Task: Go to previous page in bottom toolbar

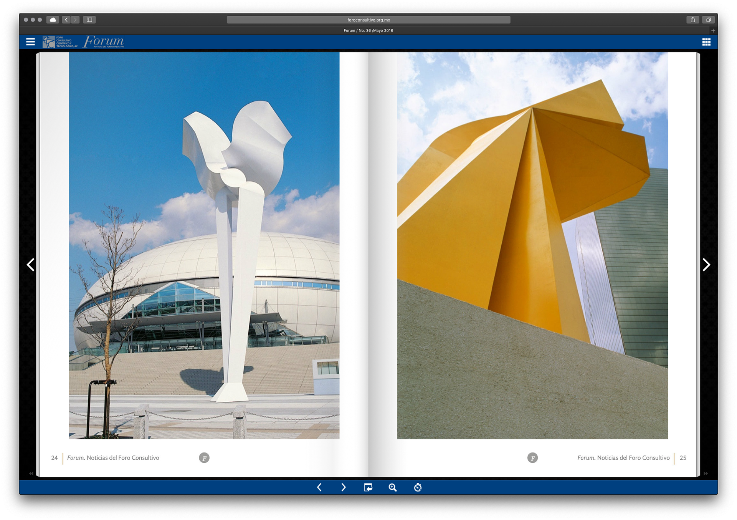Action: pyautogui.click(x=319, y=487)
